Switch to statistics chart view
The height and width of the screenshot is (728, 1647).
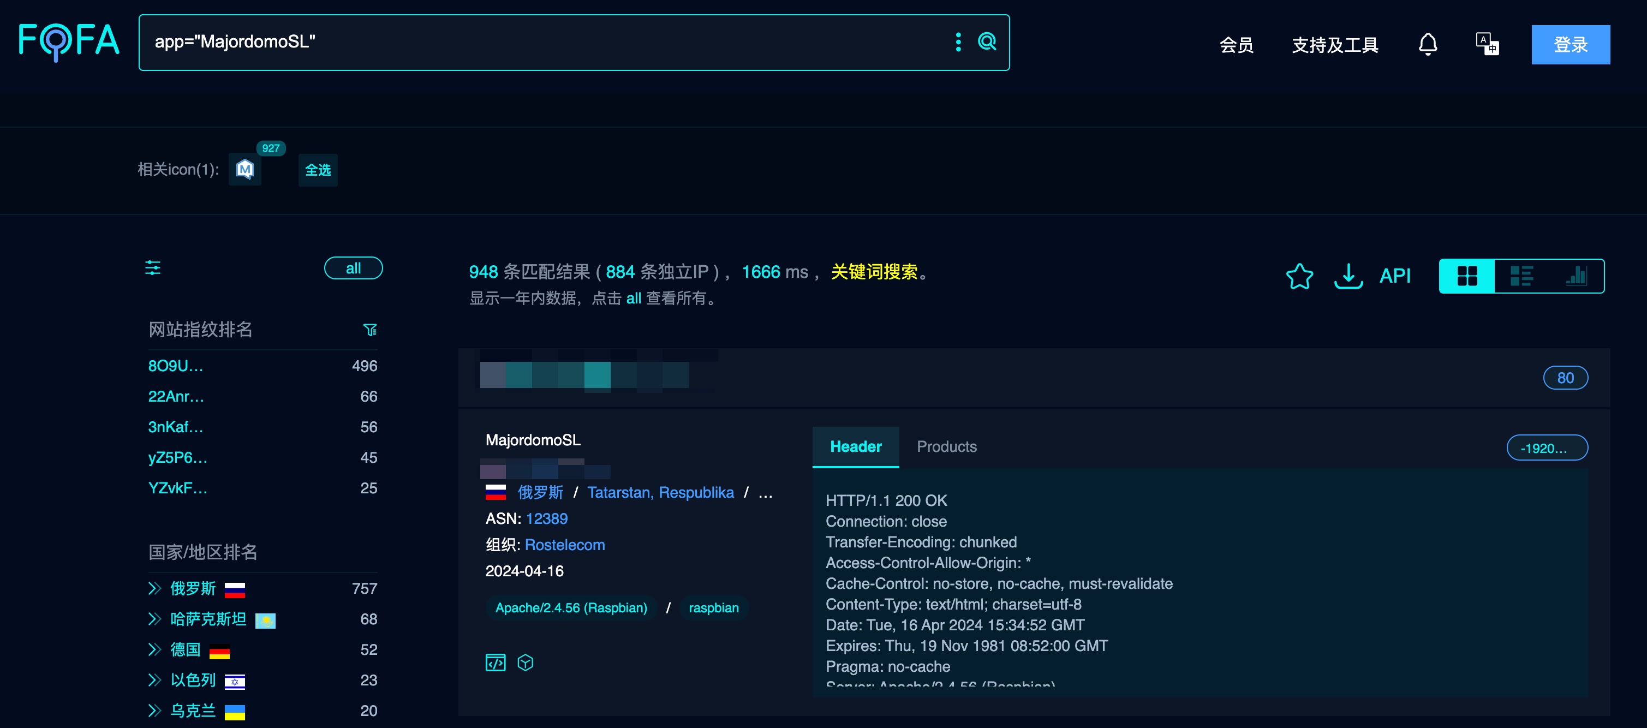[x=1576, y=276]
